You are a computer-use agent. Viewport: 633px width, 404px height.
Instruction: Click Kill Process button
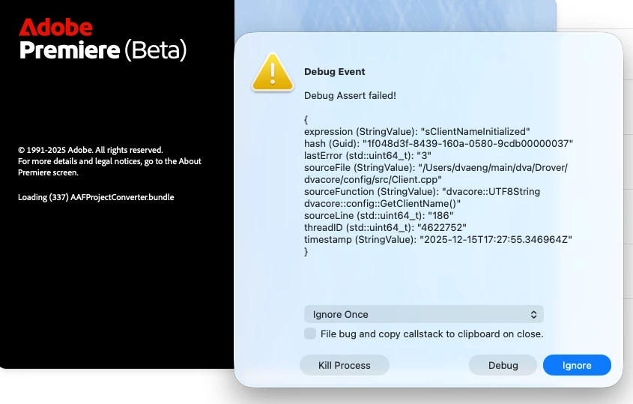pos(345,365)
